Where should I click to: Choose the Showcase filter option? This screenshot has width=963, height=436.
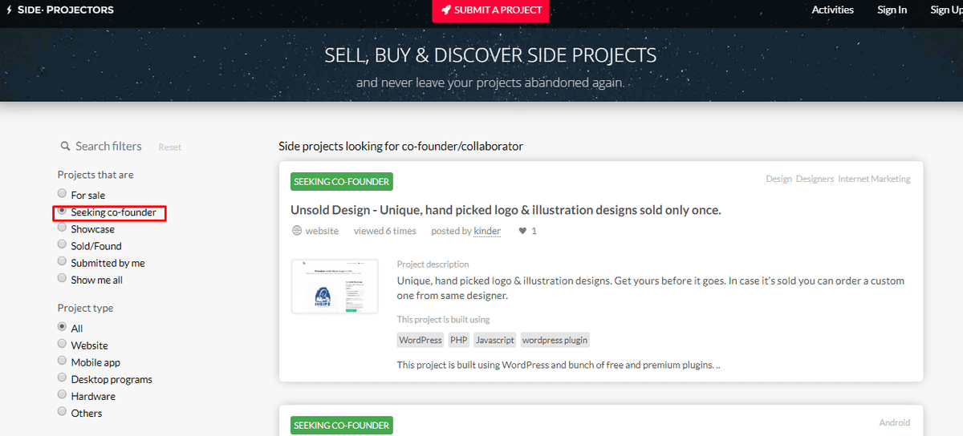[62, 228]
